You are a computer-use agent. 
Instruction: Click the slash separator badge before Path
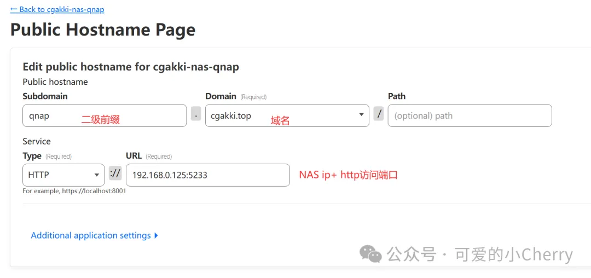pyautogui.click(x=379, y=114)
